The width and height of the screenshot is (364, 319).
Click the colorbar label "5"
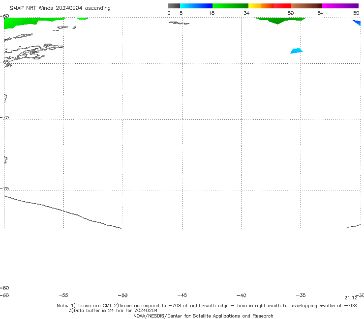point(181,13)
